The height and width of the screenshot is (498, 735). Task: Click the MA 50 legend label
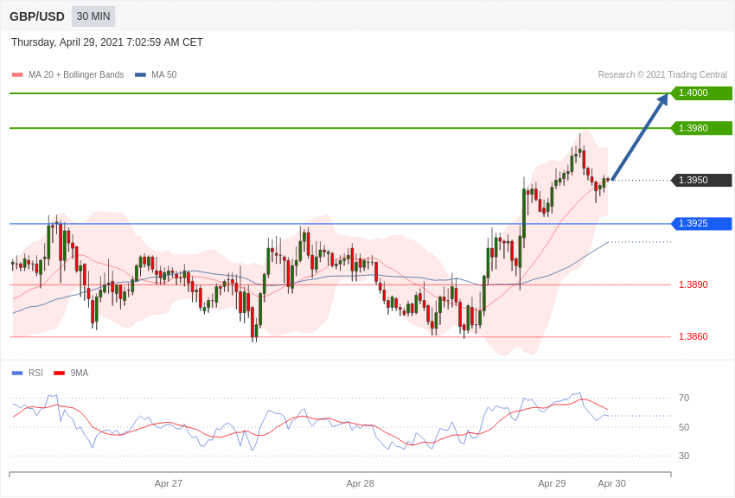pyautogui.click(x=164, y=74)
